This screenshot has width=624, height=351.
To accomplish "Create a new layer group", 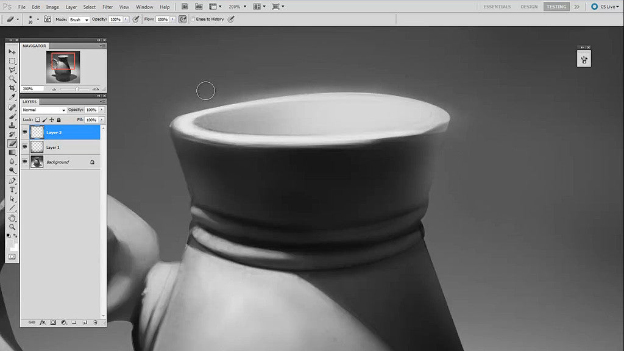I will (74, 322).
